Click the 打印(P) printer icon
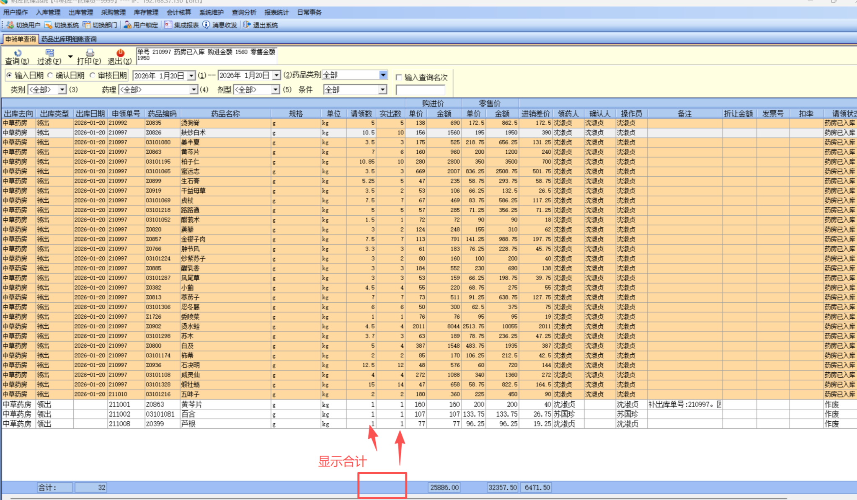 [x=90, y=53]
